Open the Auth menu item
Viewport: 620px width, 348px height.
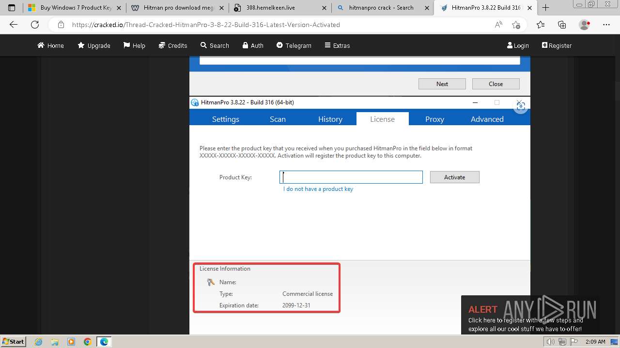tap(253, 45)
